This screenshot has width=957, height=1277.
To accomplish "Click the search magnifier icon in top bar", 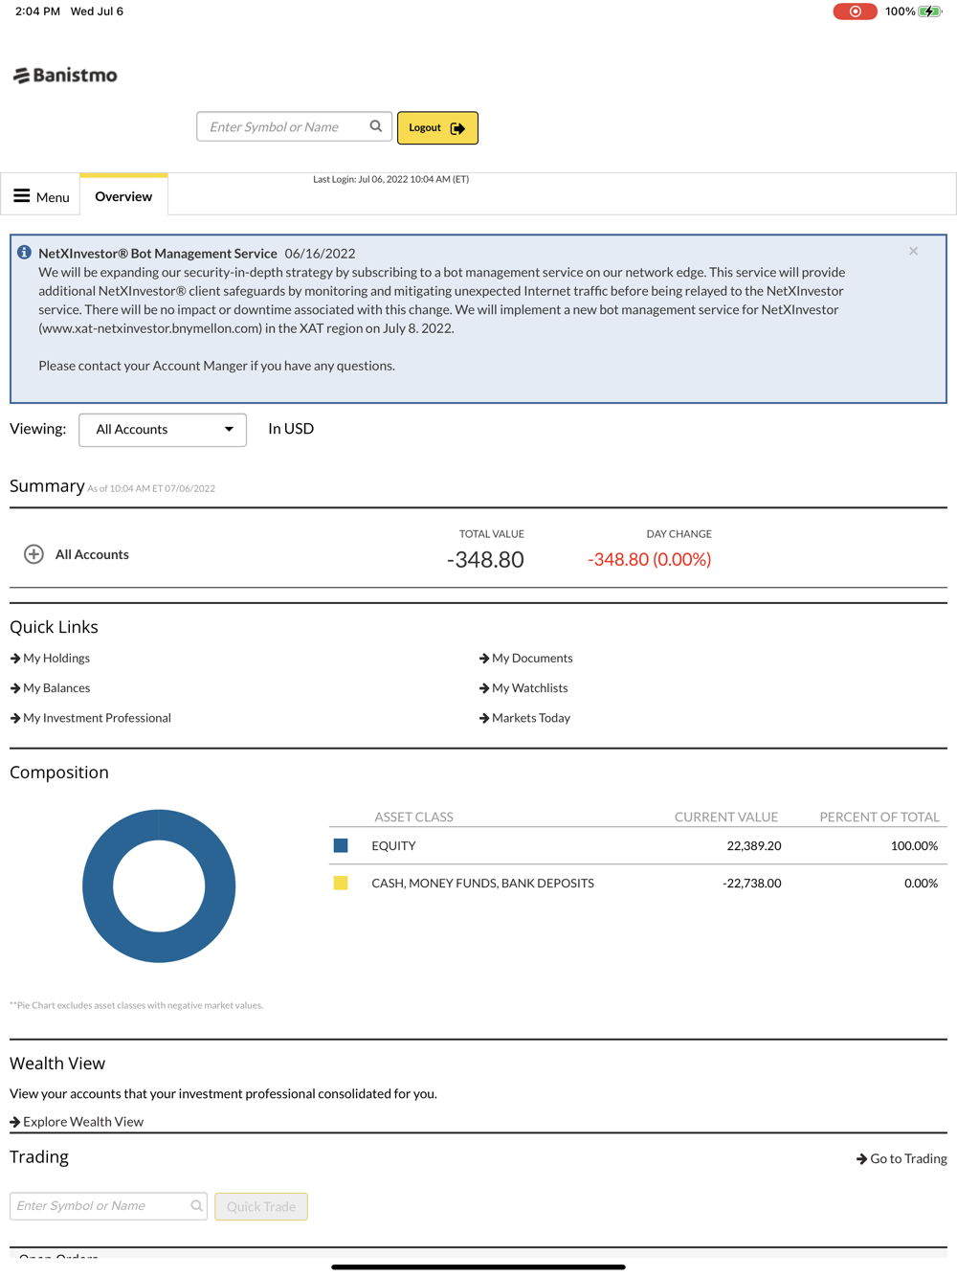I will pyautogui.click(x=376, y=126).
